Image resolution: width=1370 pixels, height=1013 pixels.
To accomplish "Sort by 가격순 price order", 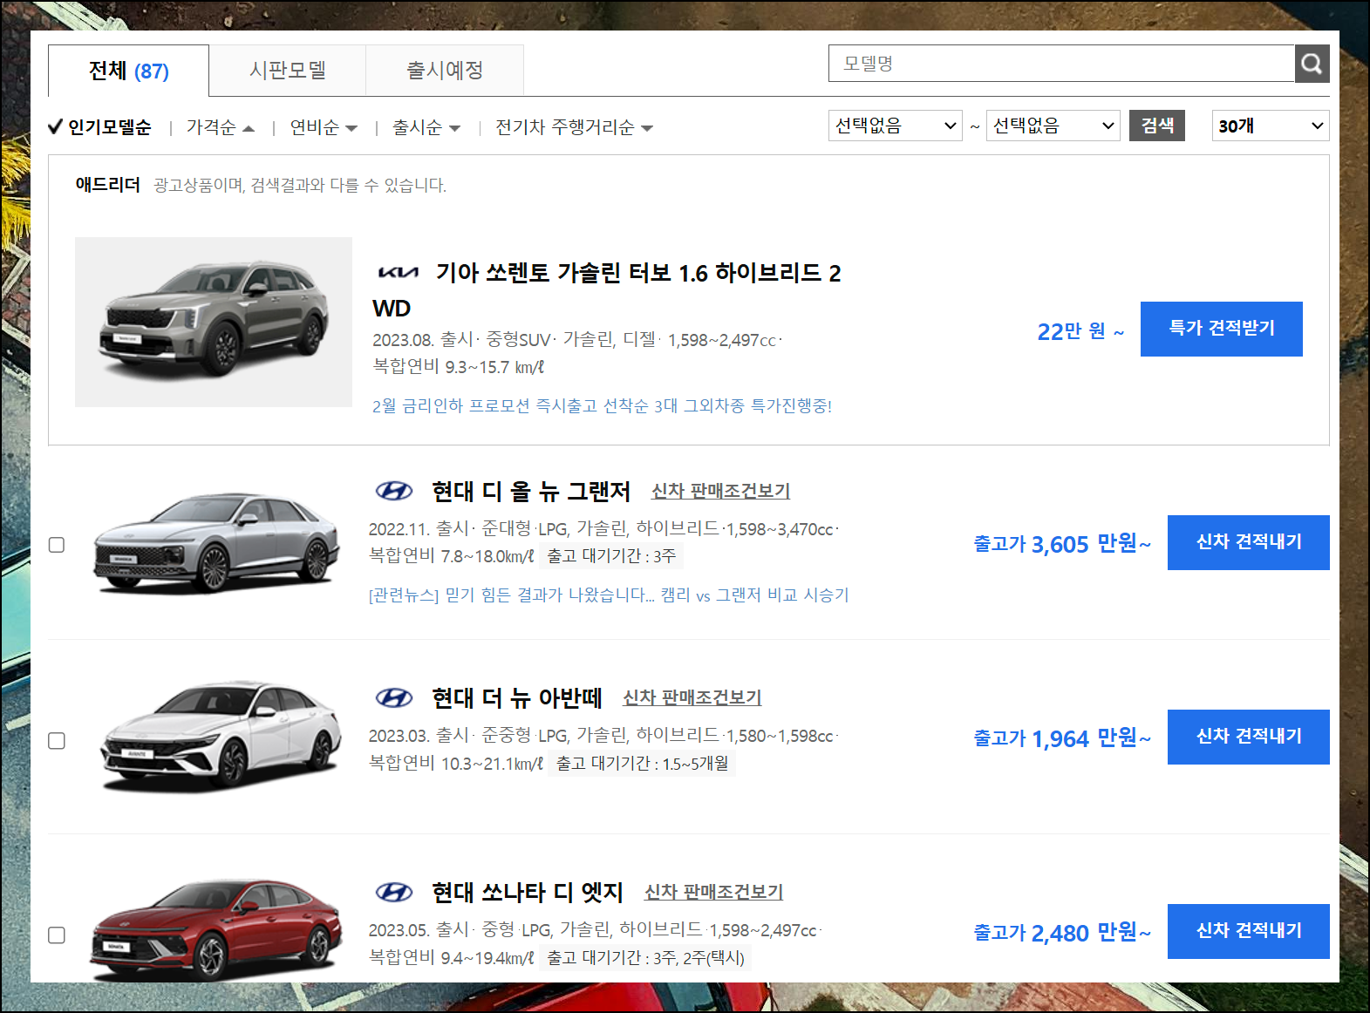I will tap(220, 127).
